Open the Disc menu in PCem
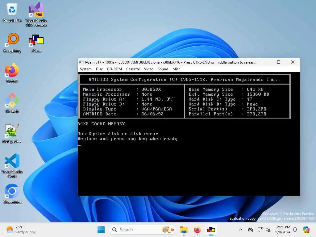Viewport: 316px width, 237px height. [x=99, y=69]
